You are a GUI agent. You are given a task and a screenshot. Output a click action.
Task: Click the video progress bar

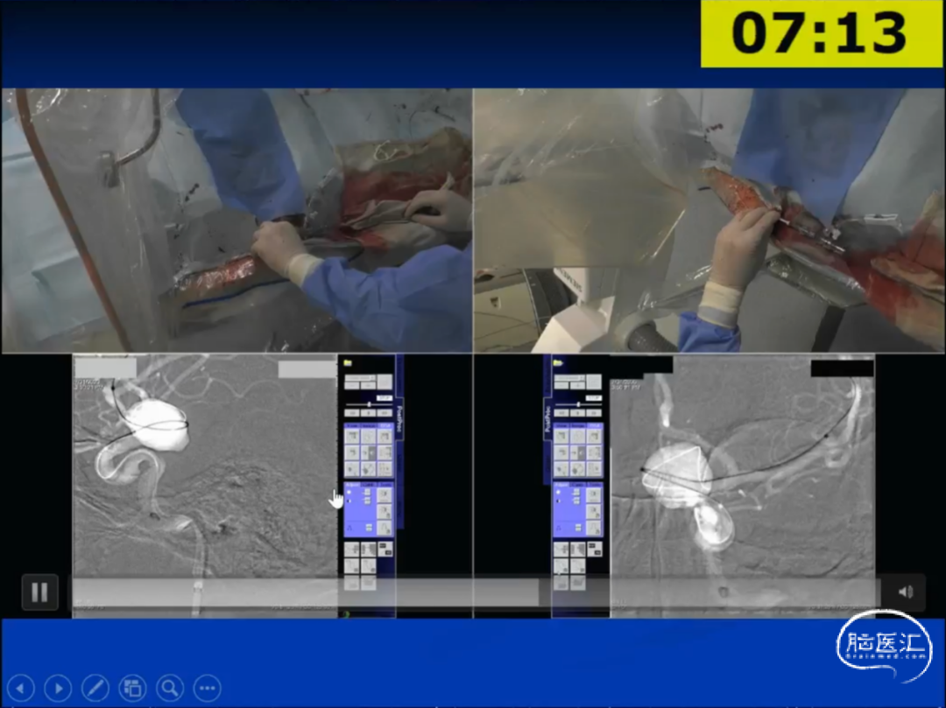[473, 592]
